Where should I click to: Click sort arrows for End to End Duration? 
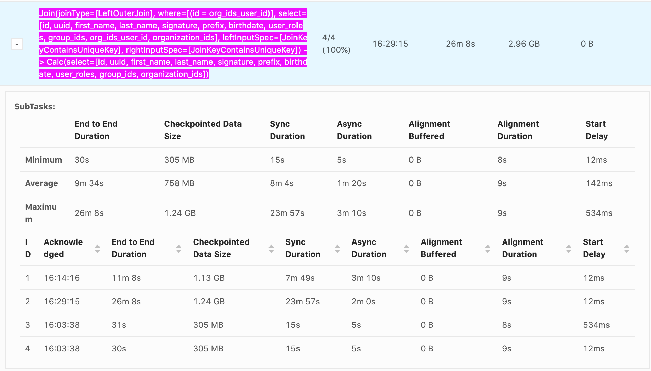179,249
